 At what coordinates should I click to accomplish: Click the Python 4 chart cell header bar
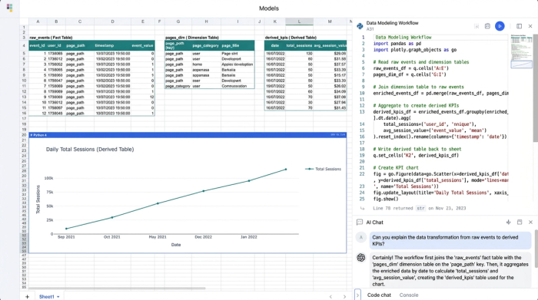click(x=188, y=135)
